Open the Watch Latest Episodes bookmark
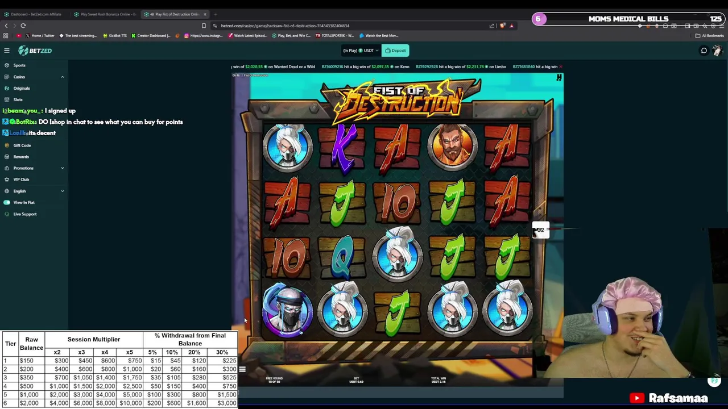This screenshot has width=728, height=409. click(248, 36)
